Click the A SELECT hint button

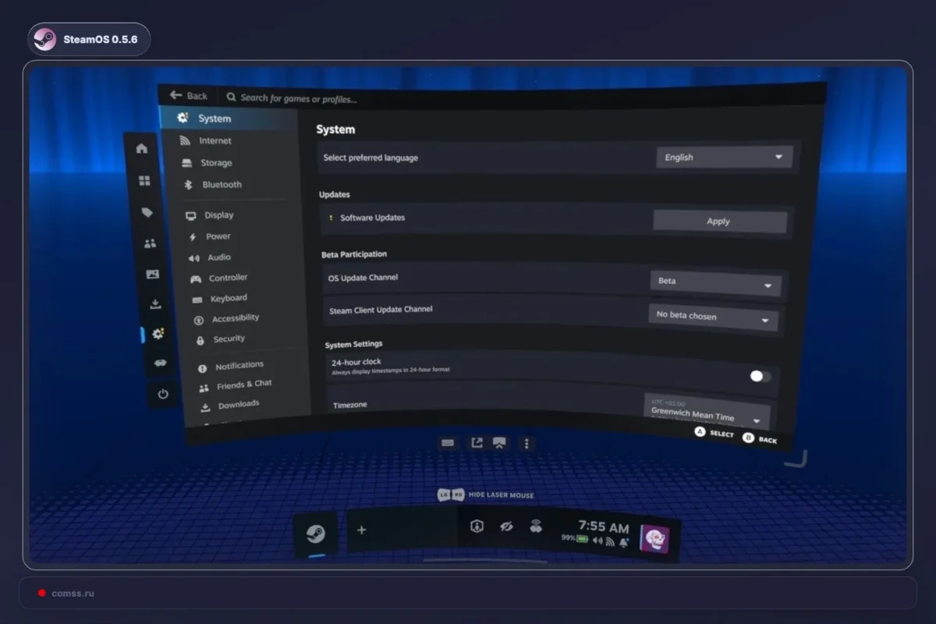point(714,433)
